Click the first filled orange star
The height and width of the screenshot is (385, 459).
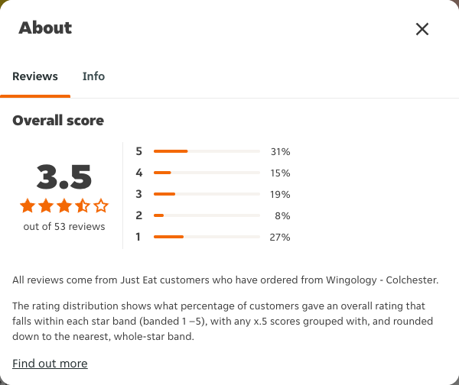click(x=28, y=205)
